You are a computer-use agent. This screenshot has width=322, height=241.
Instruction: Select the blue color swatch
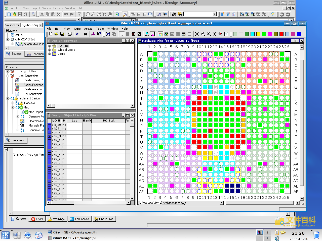click(299, 34)
